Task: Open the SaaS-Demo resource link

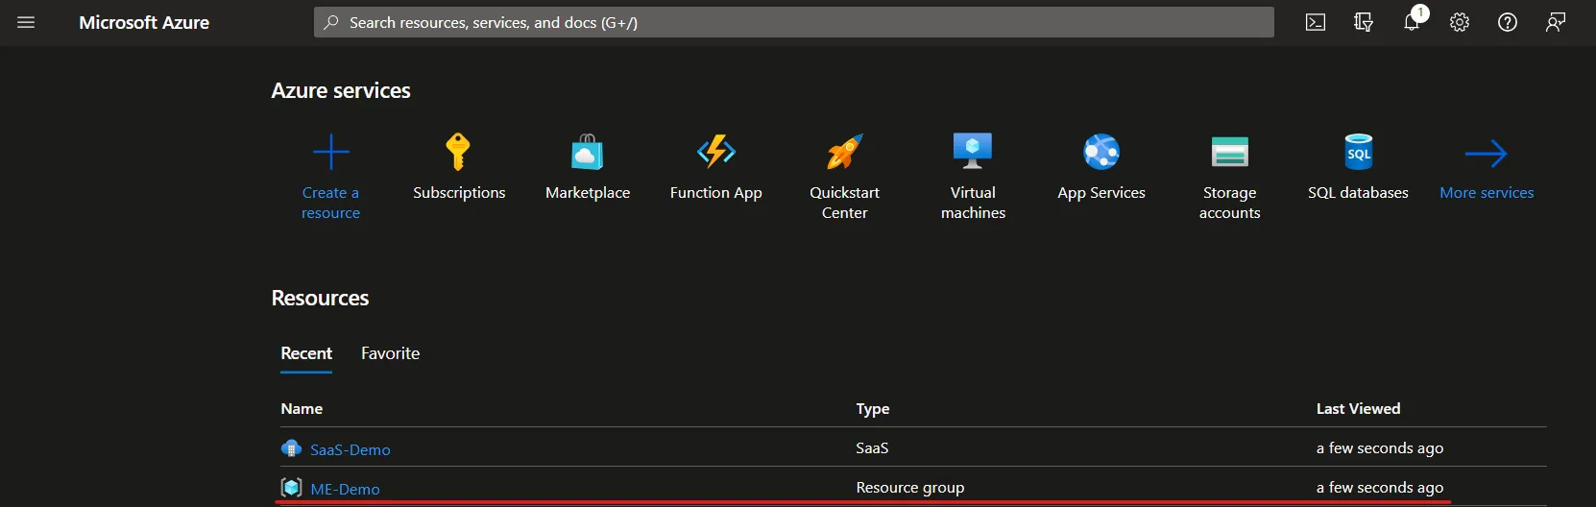Action: 350,449
